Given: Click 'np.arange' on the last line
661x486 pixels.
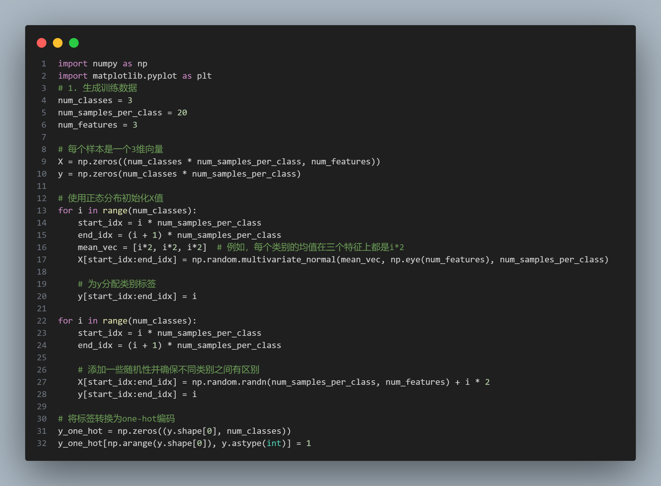Looking at the screenshot, I should [130, 443].
